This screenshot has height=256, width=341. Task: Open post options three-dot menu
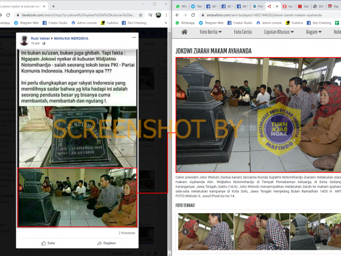click(134, 37)
